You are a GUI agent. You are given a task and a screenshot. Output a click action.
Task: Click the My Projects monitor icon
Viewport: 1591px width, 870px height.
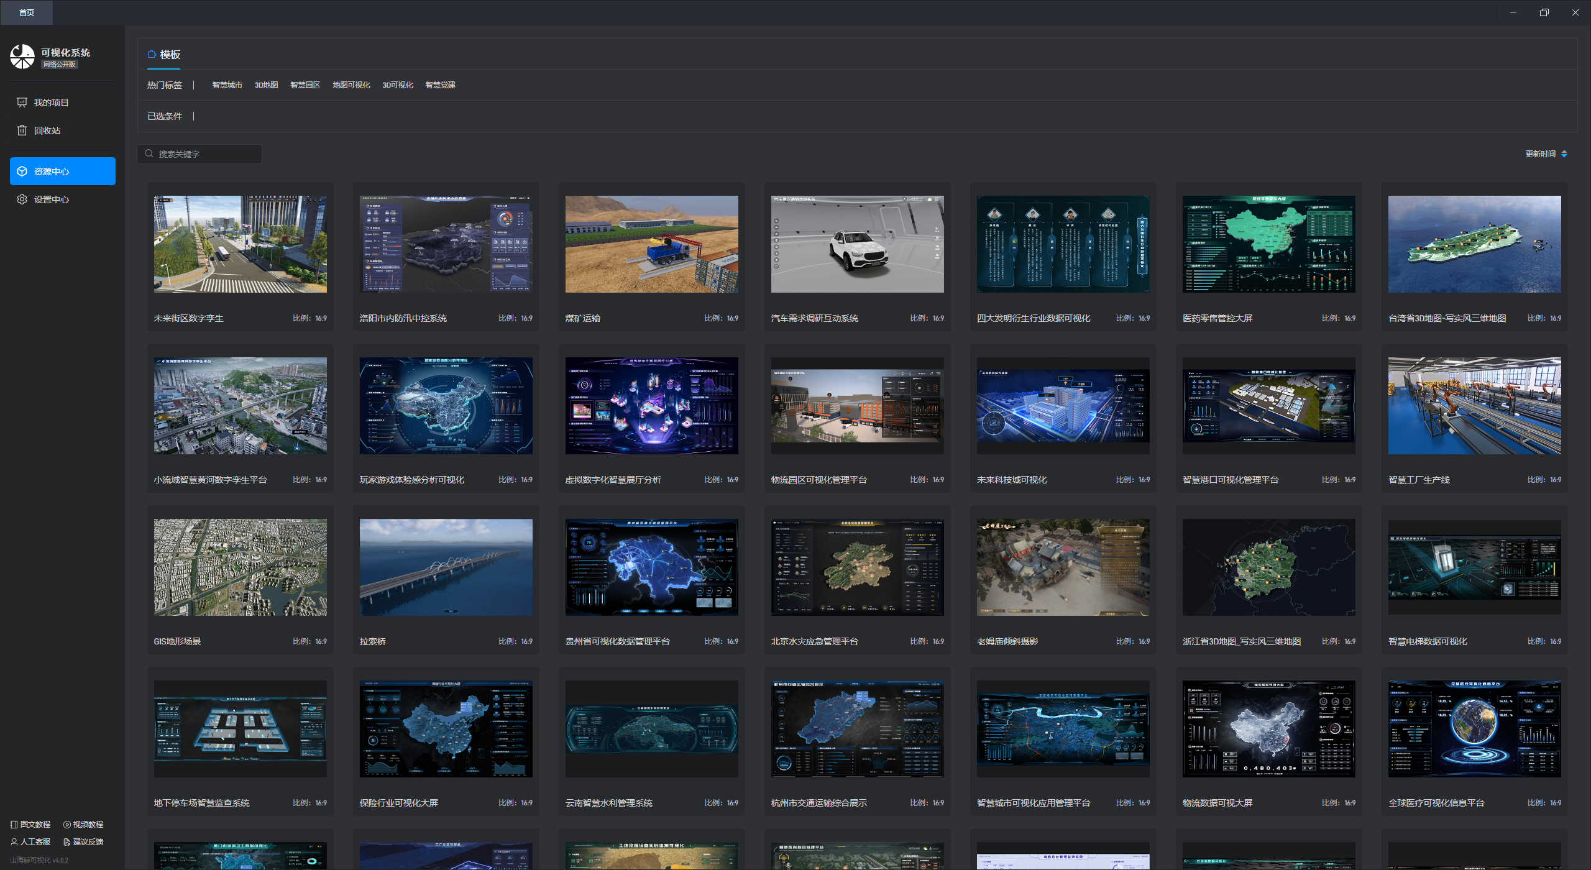point(22,102)
